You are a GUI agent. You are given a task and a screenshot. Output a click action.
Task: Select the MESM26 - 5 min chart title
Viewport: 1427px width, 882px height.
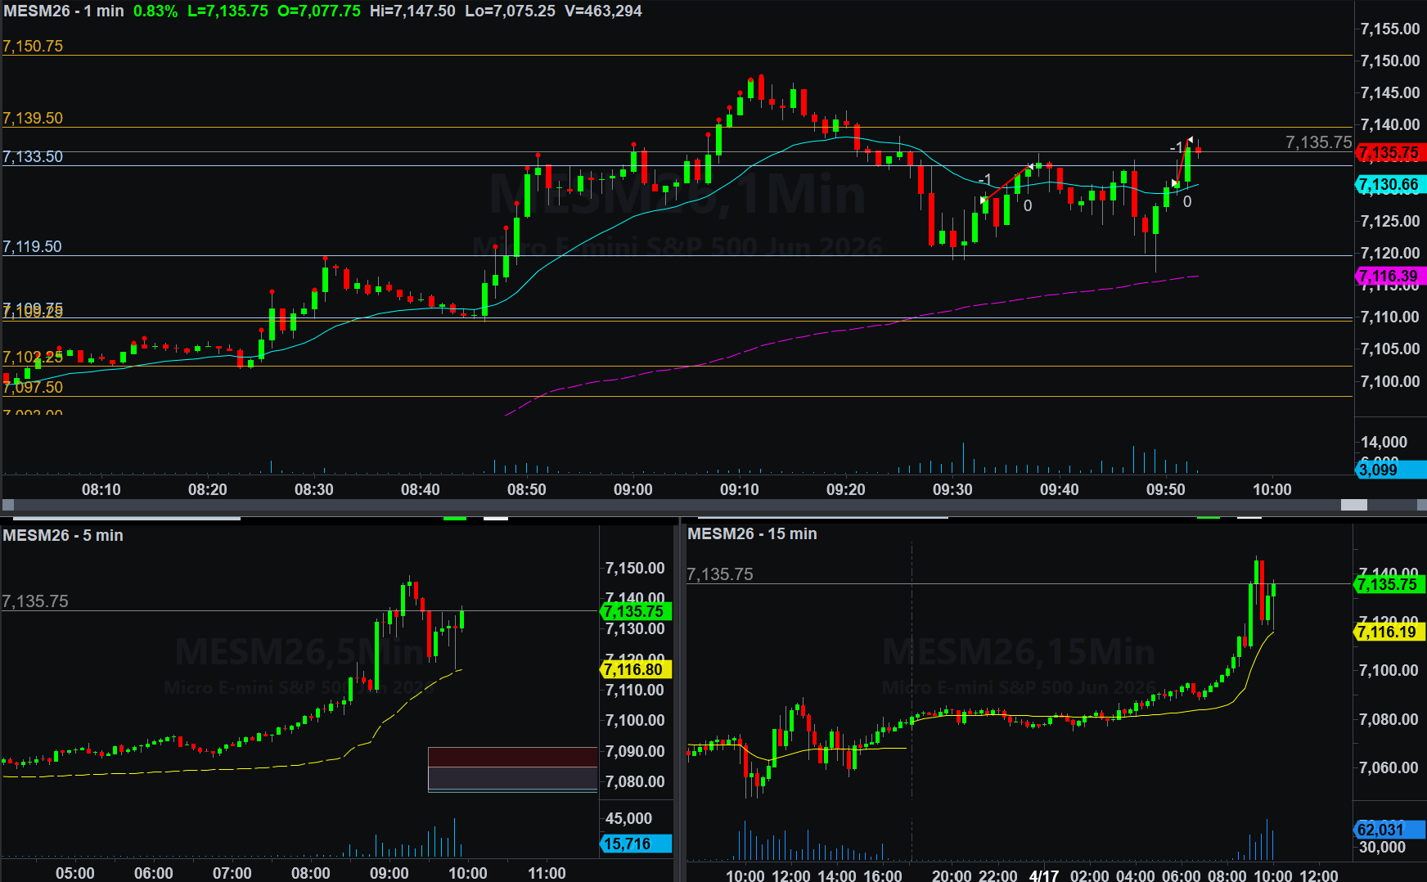(63, 535)
